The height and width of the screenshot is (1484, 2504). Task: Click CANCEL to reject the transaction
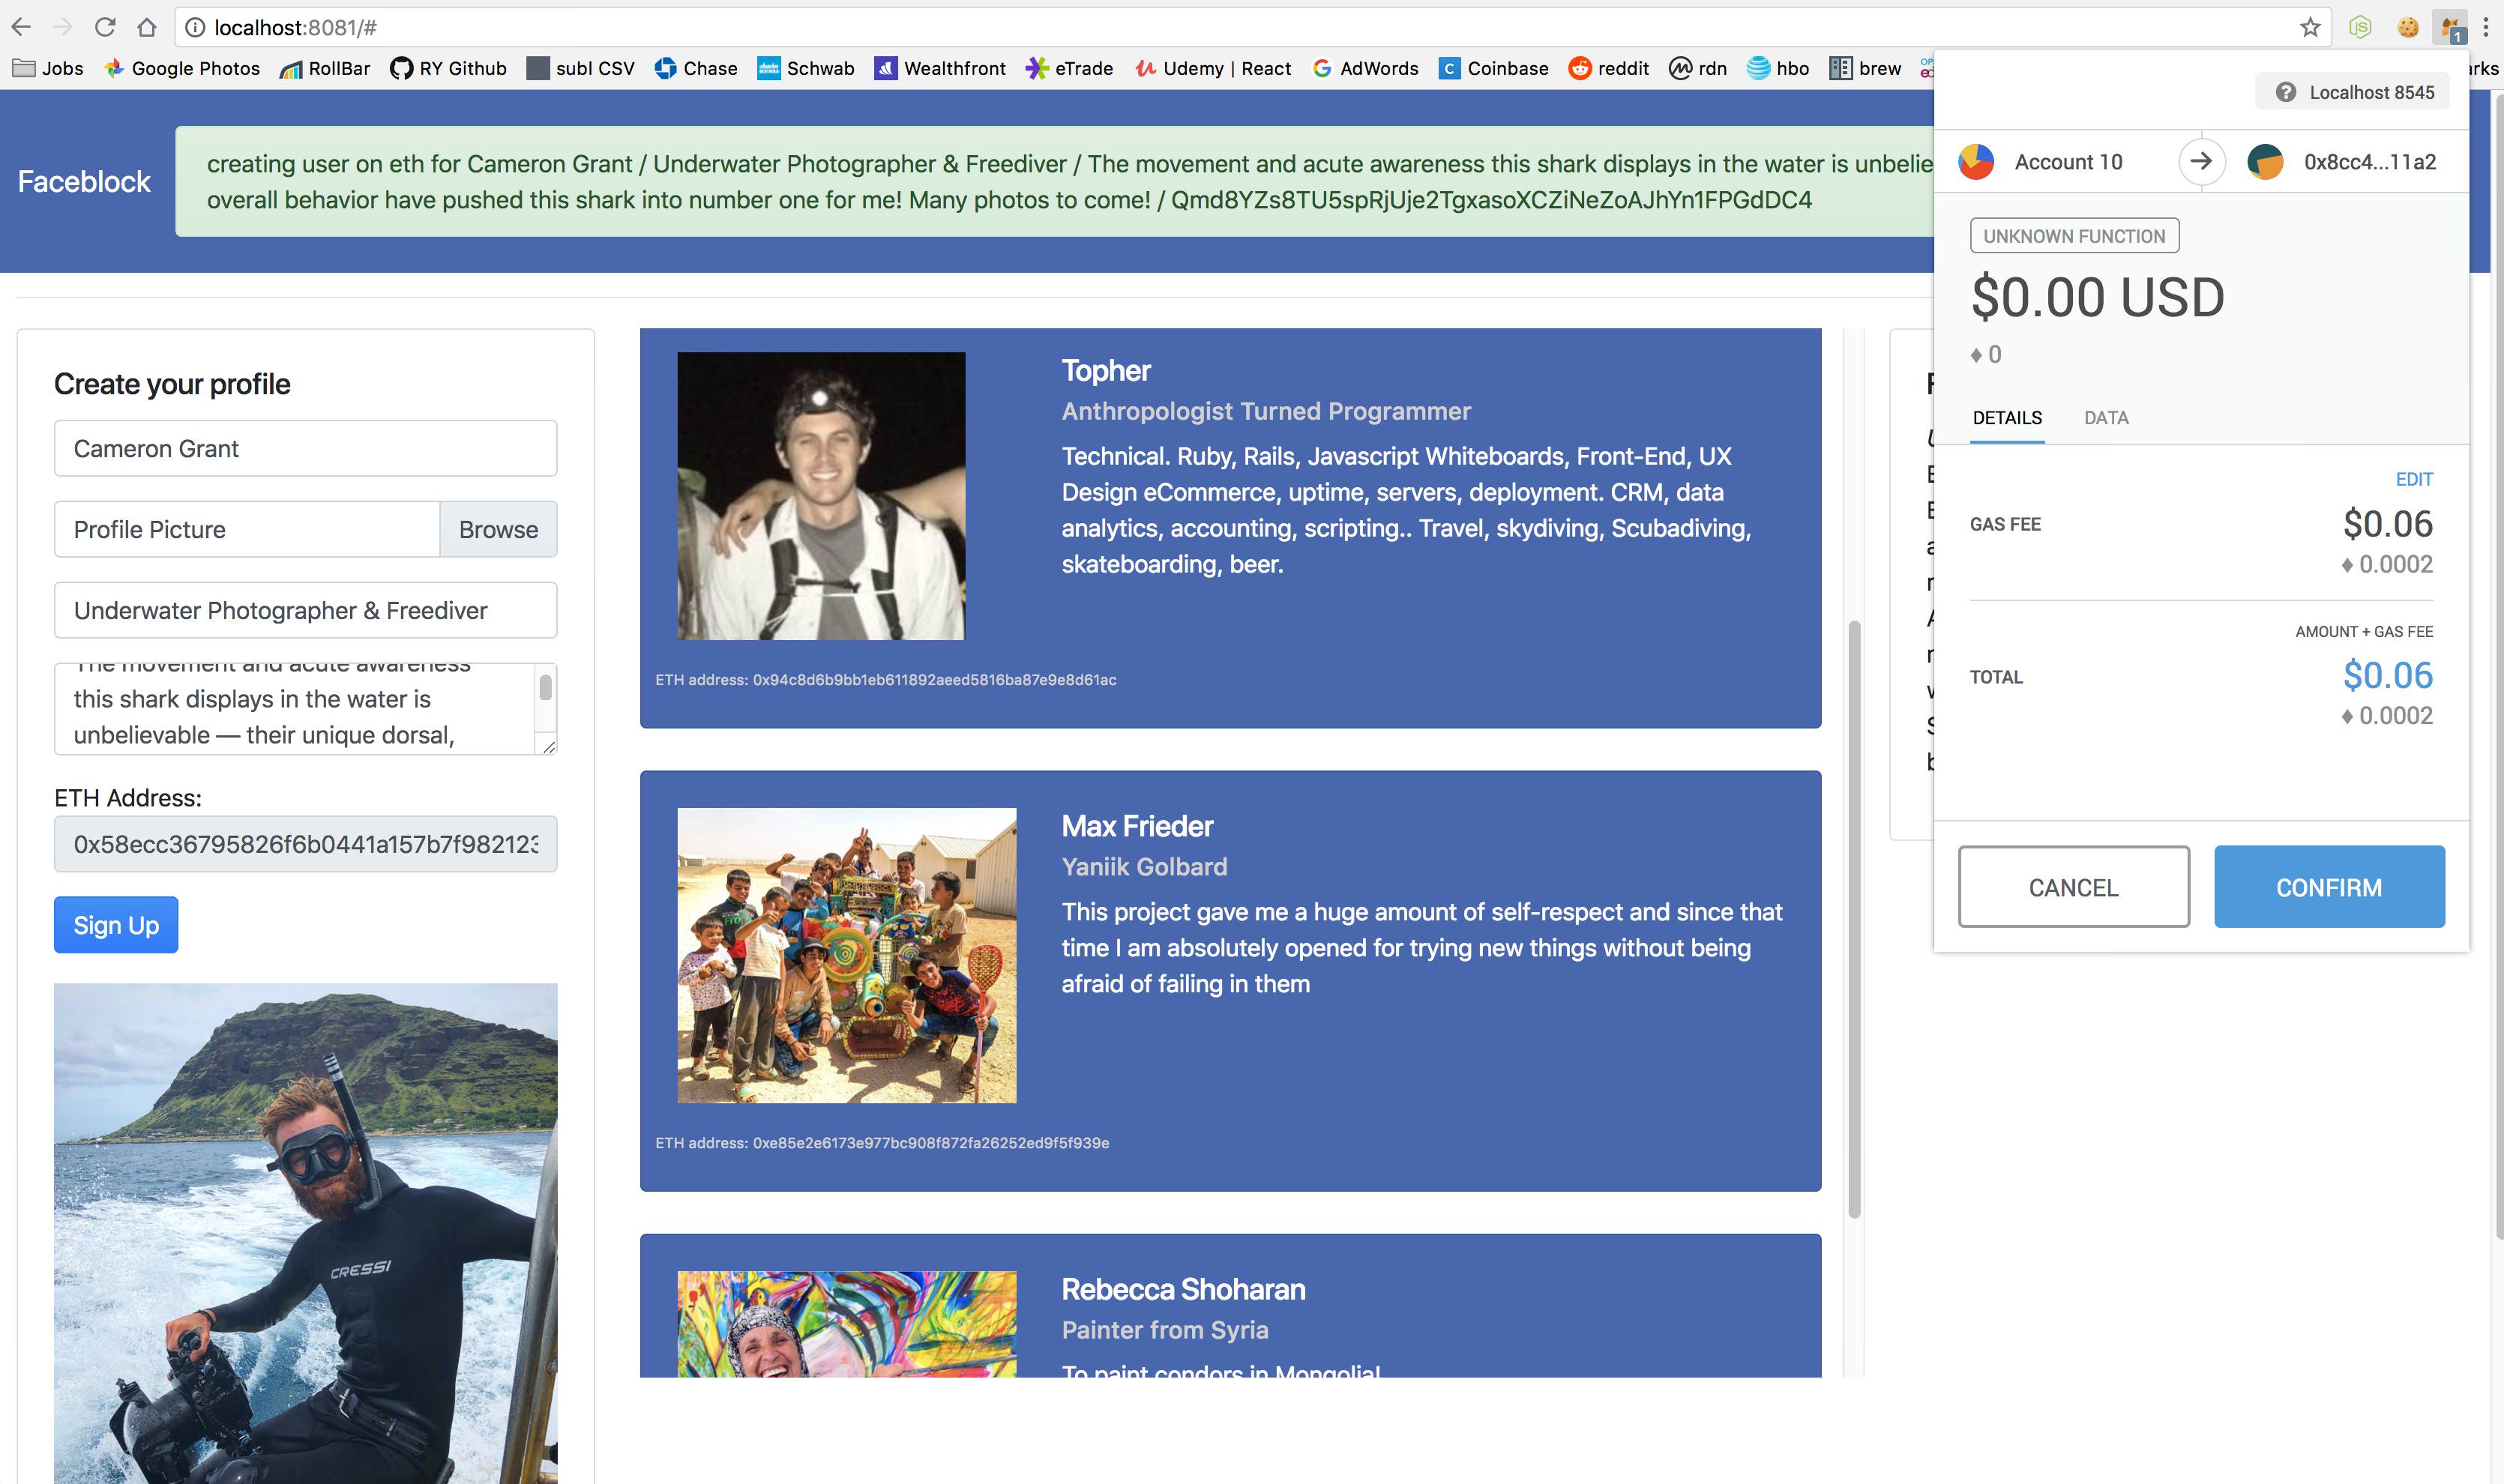click(2073, 885)
